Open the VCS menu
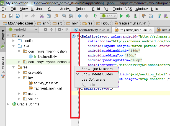Screen dimensions: 170x126 click(x=128, y=9)
